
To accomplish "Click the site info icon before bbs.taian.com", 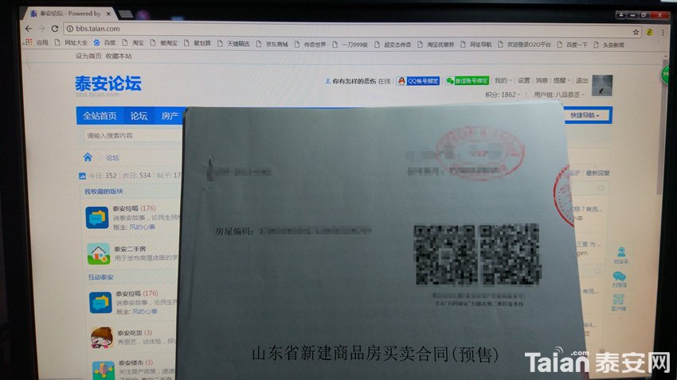I will 69,29.
